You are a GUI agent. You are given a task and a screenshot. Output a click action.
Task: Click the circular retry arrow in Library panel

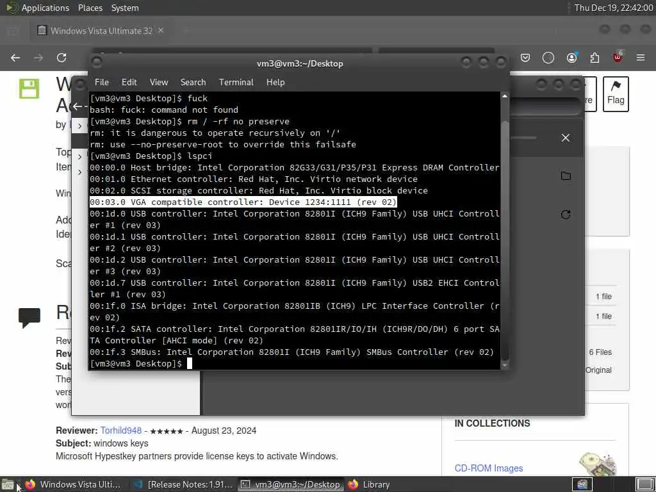click(x=566, y=215)
